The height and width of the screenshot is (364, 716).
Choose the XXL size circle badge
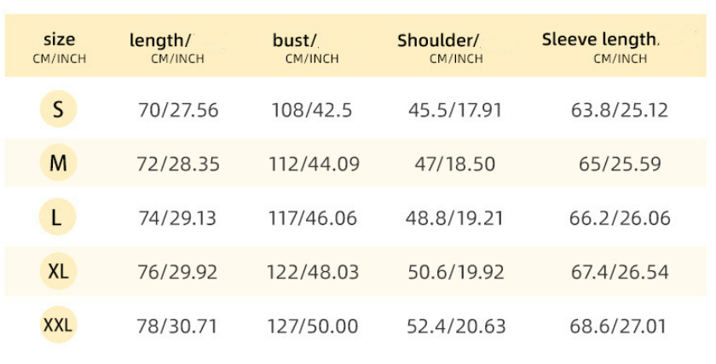point(58,326)
